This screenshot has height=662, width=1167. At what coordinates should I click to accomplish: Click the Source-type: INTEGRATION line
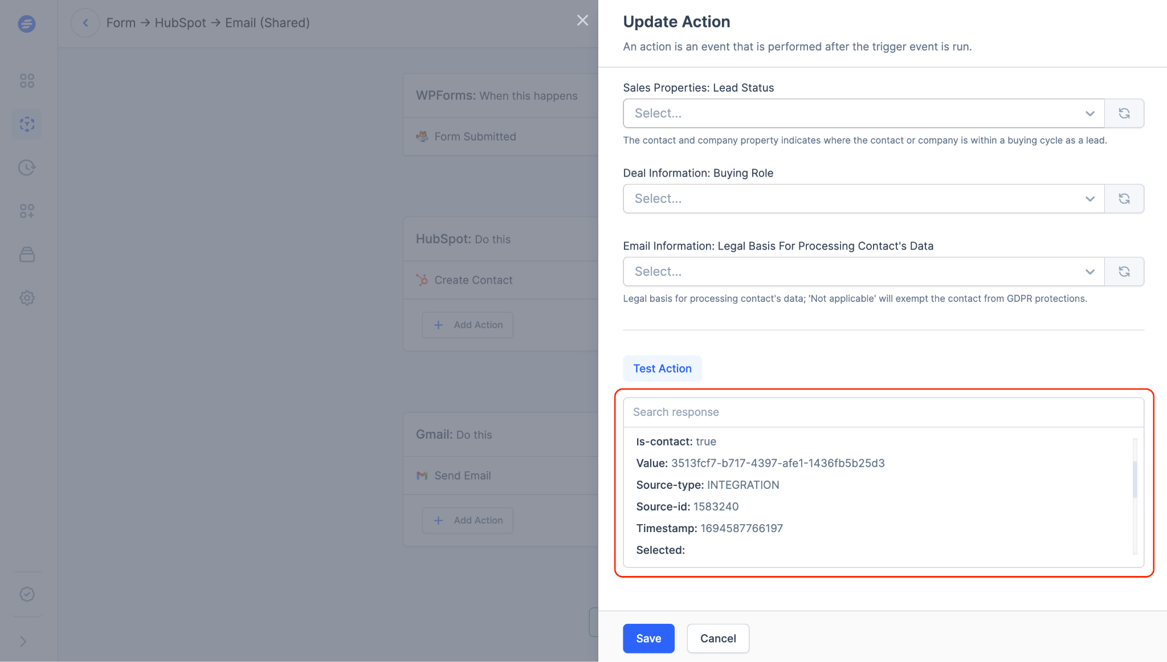point(708,485)
